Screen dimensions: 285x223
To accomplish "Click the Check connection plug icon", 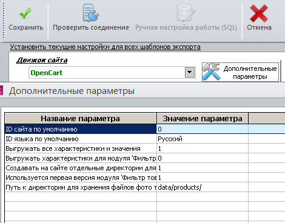I will click(90, 13).
